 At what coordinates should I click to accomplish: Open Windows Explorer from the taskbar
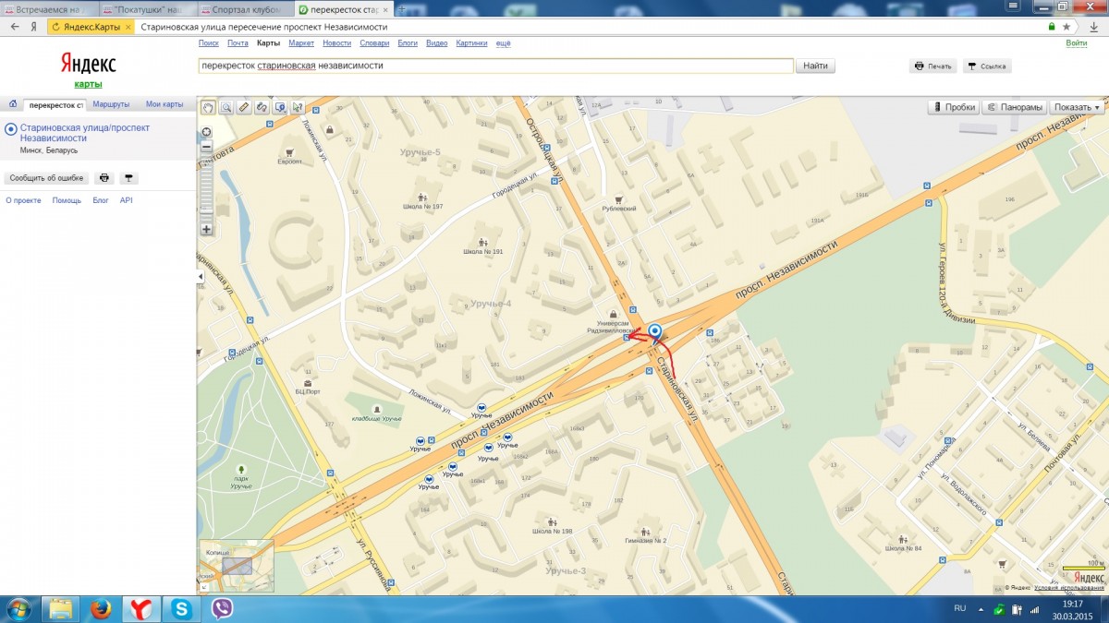click(60, 609)
